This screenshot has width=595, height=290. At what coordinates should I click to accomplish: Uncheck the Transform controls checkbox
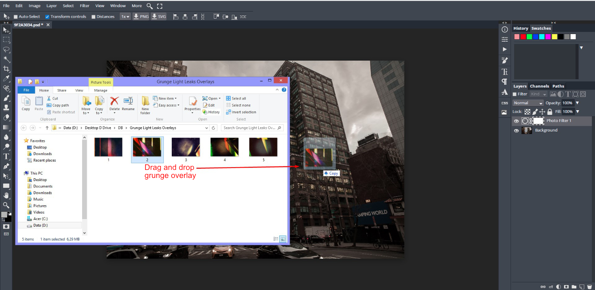47,17
